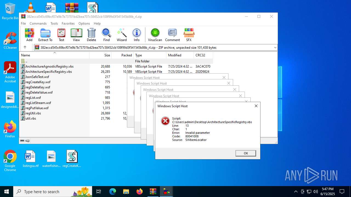
Task: Click the volume tray icon
Action: tap(316, 192)
